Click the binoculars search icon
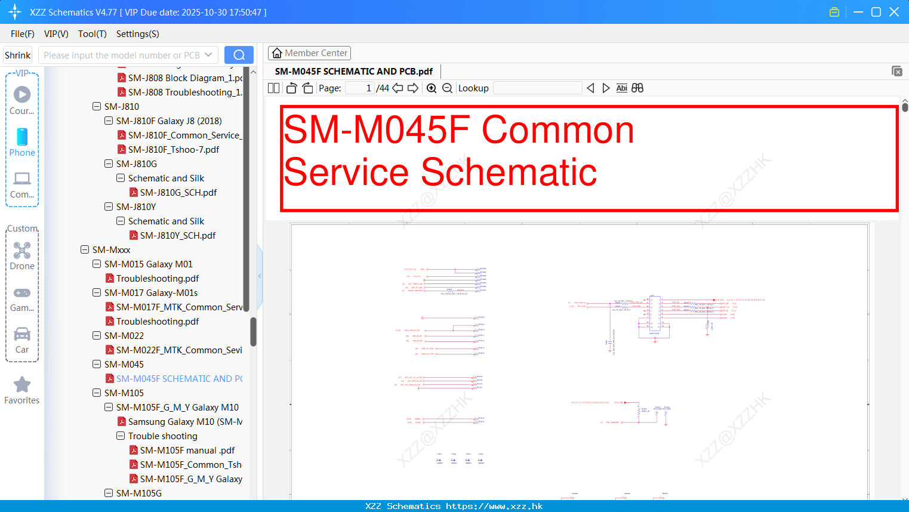The height and width of the screenshot is (512, 909). 637,88
